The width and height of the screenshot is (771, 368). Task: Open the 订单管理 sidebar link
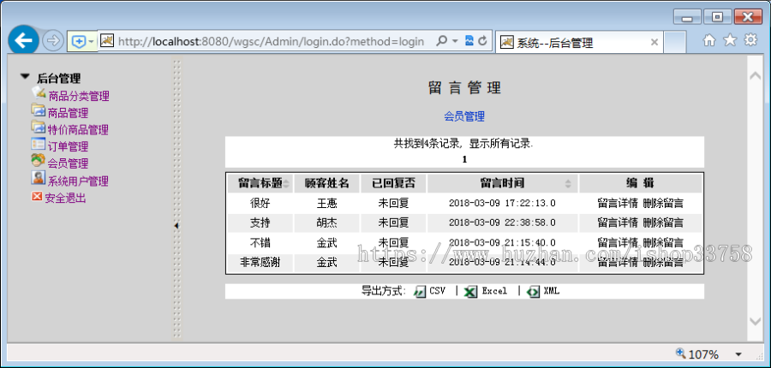68,147
